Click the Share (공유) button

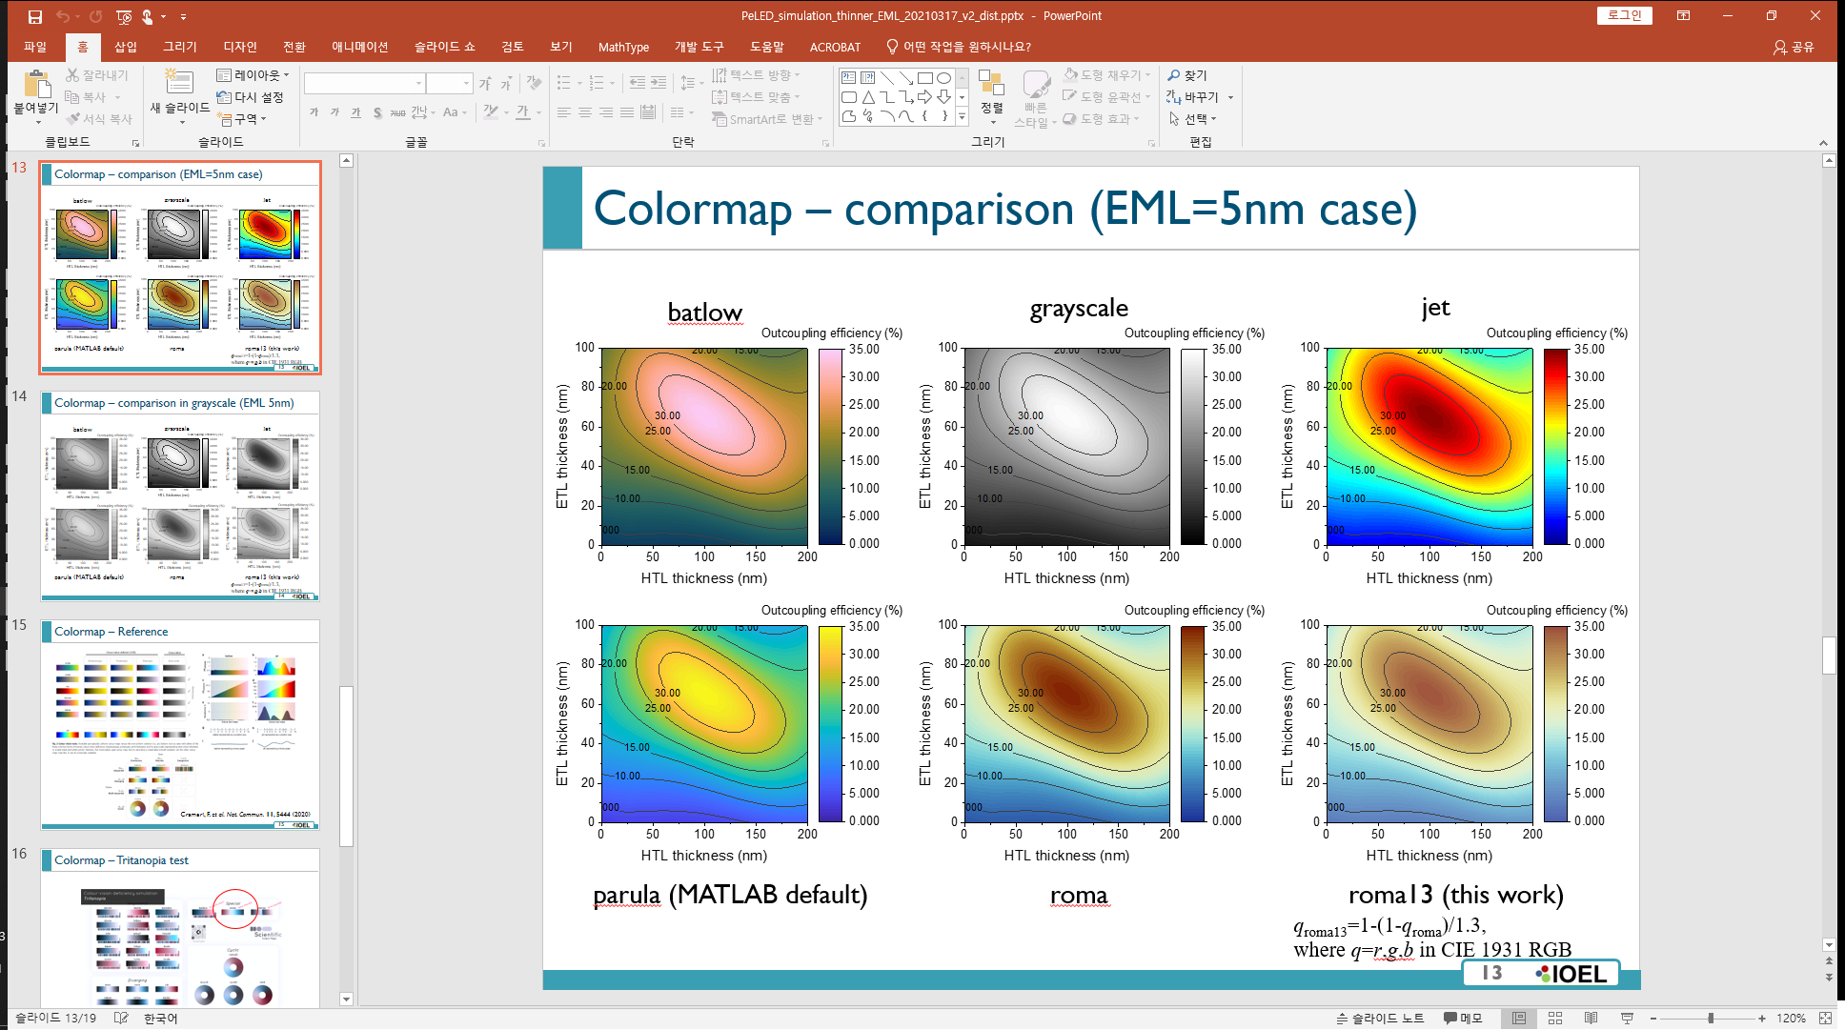point(1793,47)
